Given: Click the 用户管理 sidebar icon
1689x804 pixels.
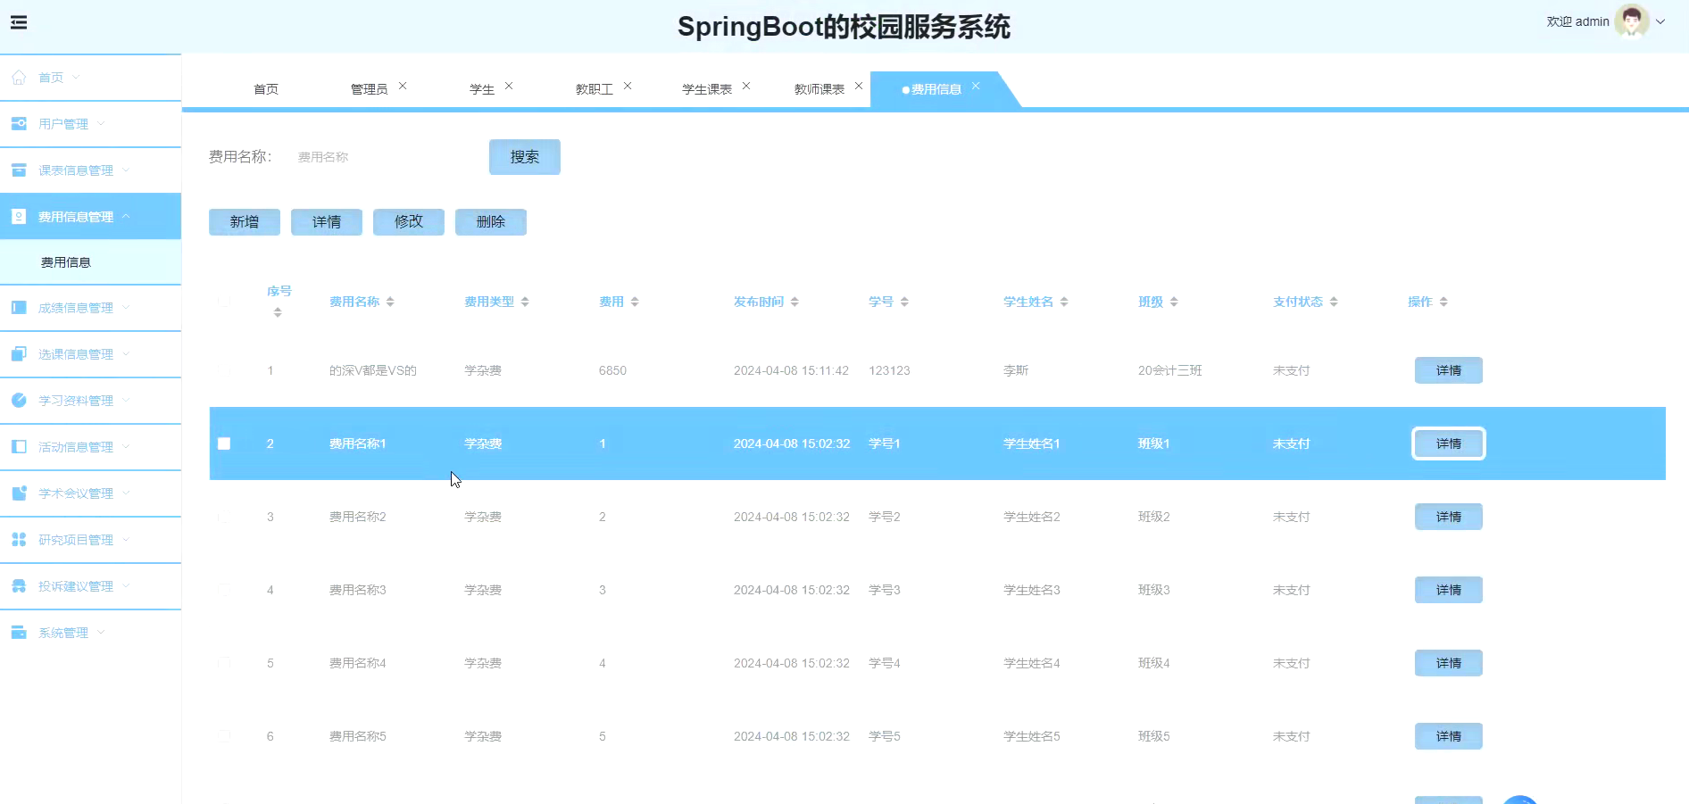Looking at the screenshot, I should pyautogui.click(x=19, y=123).
